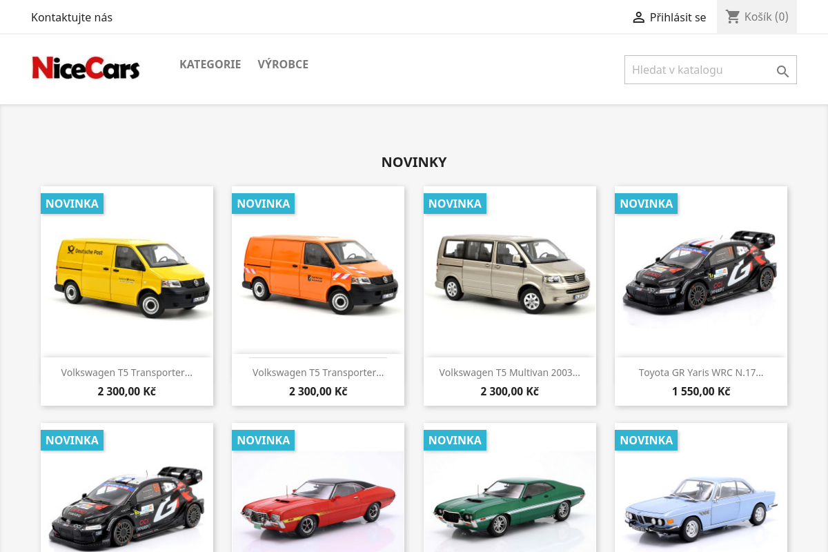
Task: Open the Košík (0) cart text
Action: (766, 17)
